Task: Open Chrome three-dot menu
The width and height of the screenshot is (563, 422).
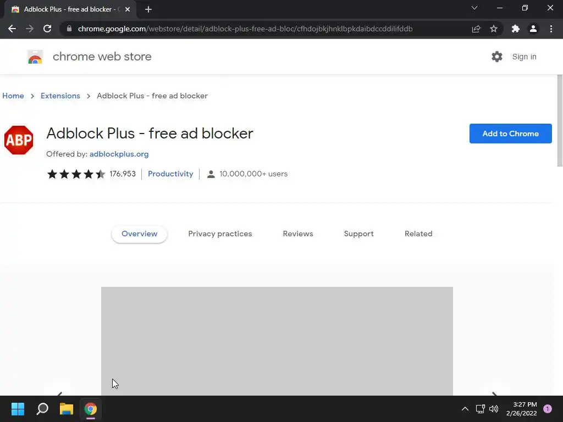Action: (551, 29)
